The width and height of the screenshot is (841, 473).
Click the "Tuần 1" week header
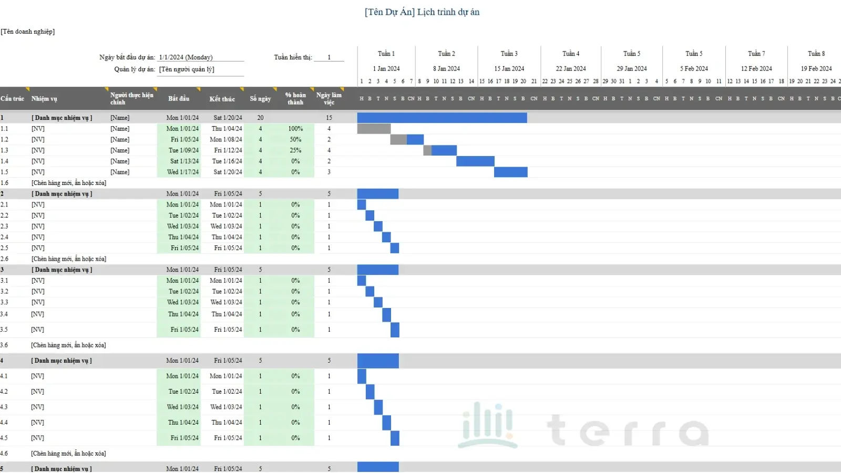pyautogui.click(x=386, y=54)
